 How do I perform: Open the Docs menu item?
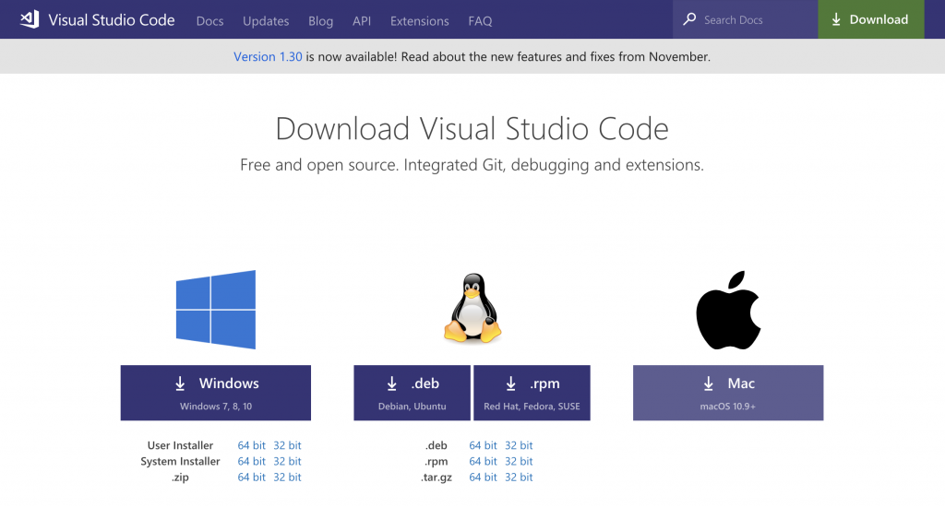click(209, 20)
